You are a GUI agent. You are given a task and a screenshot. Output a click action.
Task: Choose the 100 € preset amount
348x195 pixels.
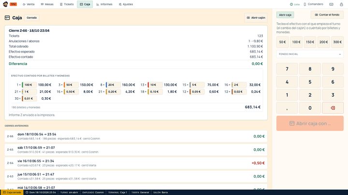296,42
